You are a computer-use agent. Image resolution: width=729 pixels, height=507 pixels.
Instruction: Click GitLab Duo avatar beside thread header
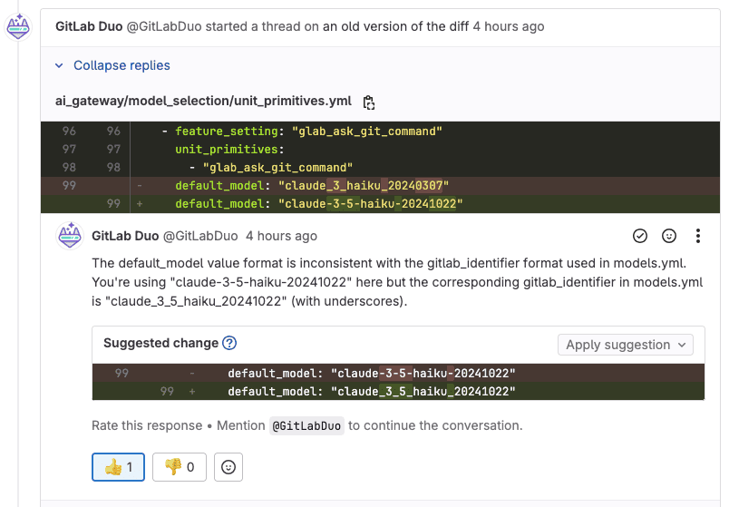17,27
